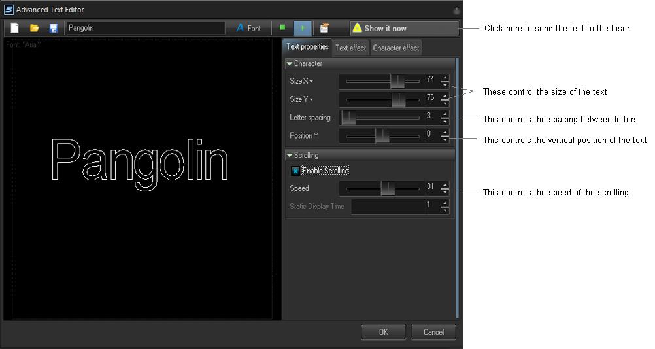Click the clipboard paste icon in toolbar

coord(324,28)
